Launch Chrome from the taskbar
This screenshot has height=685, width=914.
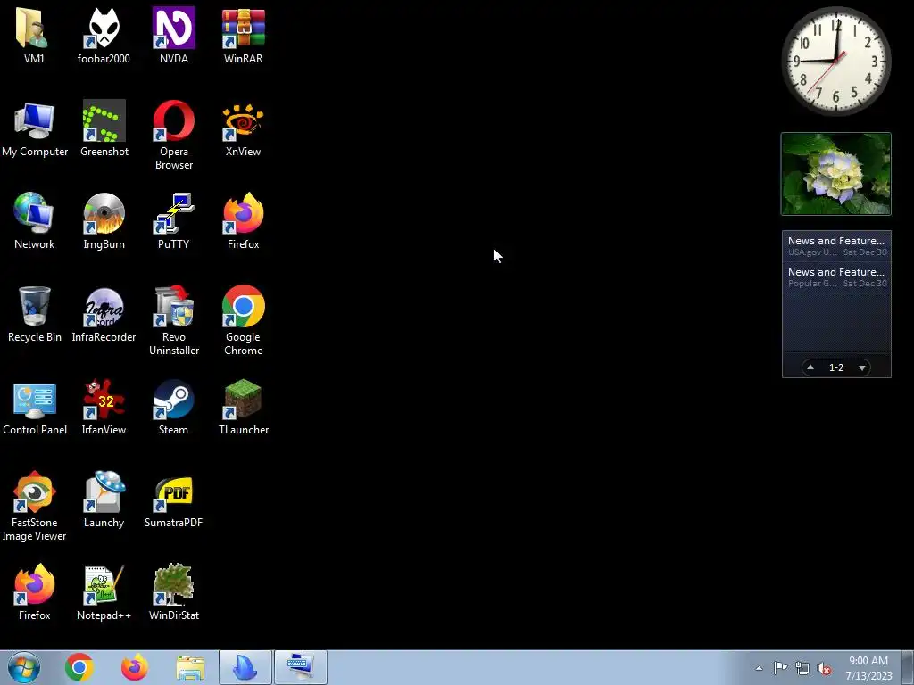coord(79,667)
